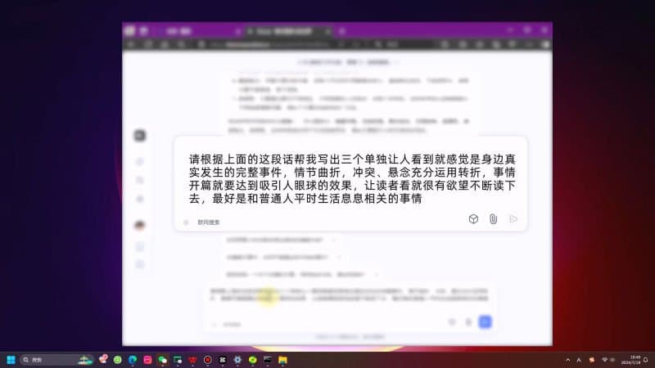Viewport: 655px width, 368px height.
Task: Click the user avatar in the left sidebar
Action: pos(140,226)
